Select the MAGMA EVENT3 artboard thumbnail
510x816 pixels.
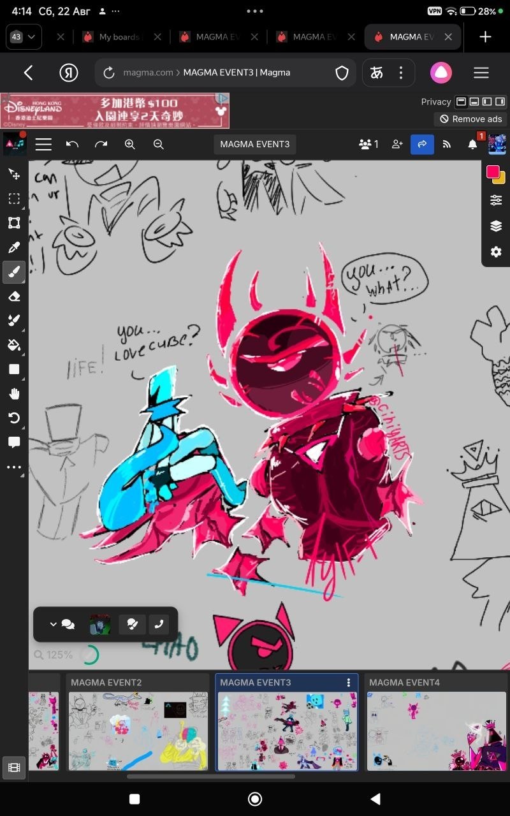coord(287,731)
